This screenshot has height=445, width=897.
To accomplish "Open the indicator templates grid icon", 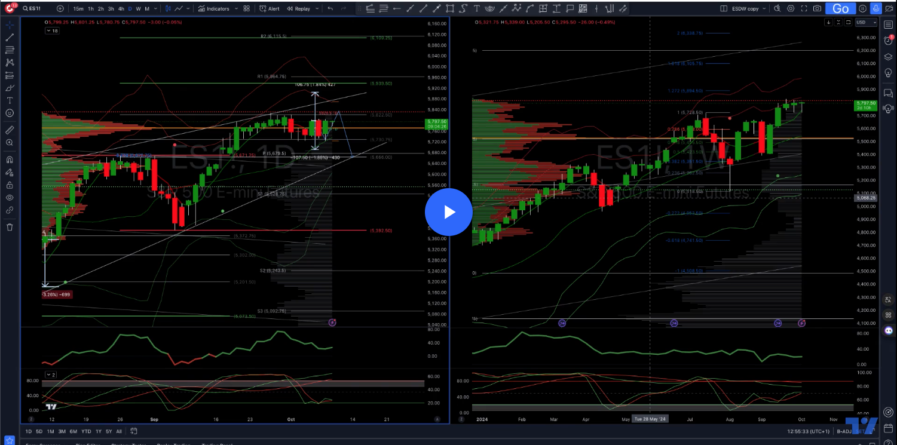I will point(247,8).
